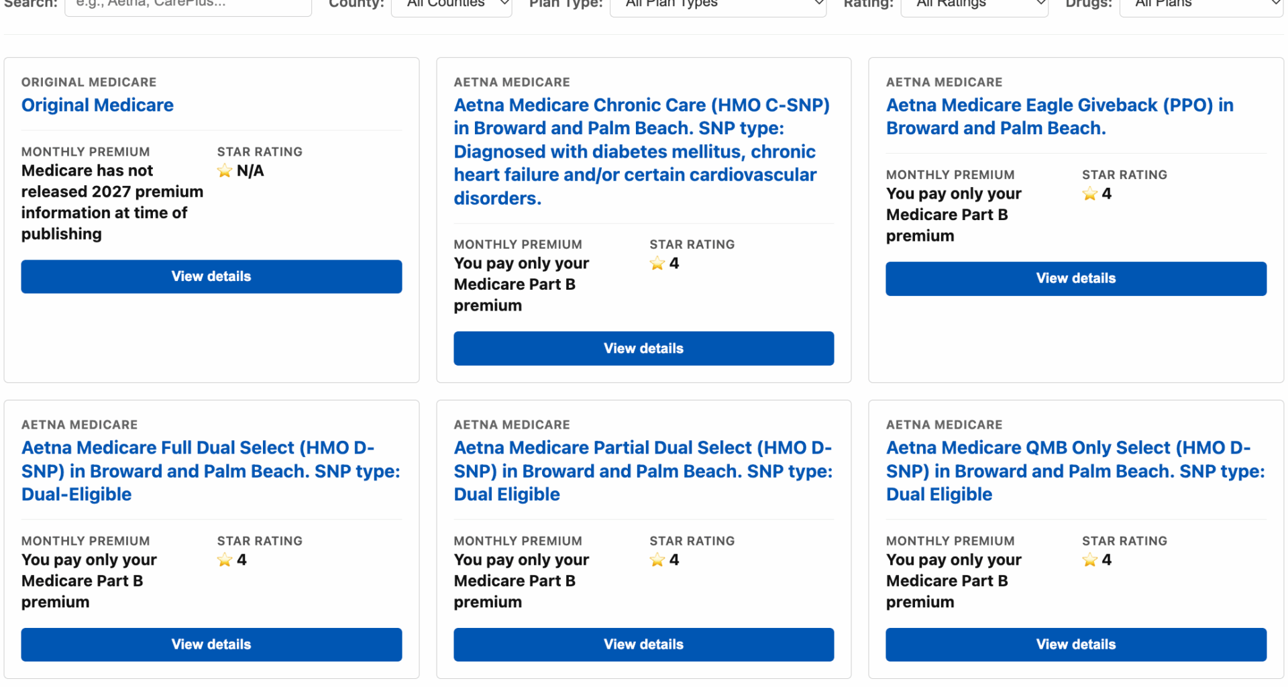Image resolution: width=1288 pixels, height=687 pixels.
Task: Click the QMB Only Select card's premium text
Action: coord(953,581)
